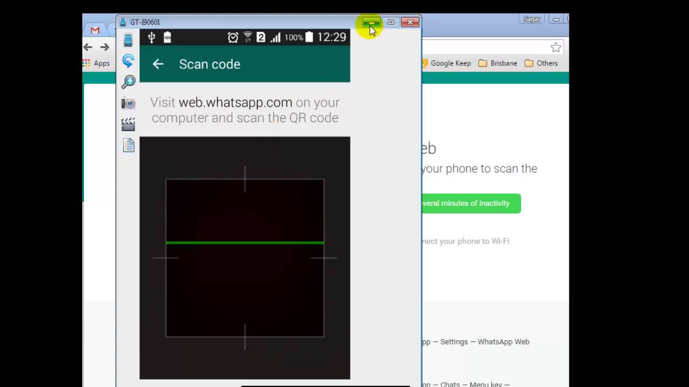Image resolution: width=689 pixels, height=387 pixels.
Task: Click the blue rotate screen icon
Action: (x=128, y=61)
